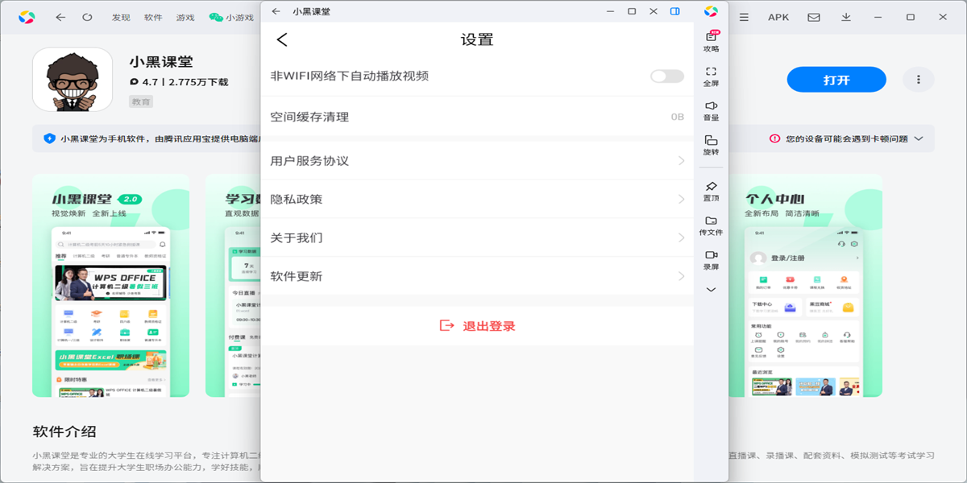
Task: Click 应用宝 logo in main window top-left
Action: [27, 17]
